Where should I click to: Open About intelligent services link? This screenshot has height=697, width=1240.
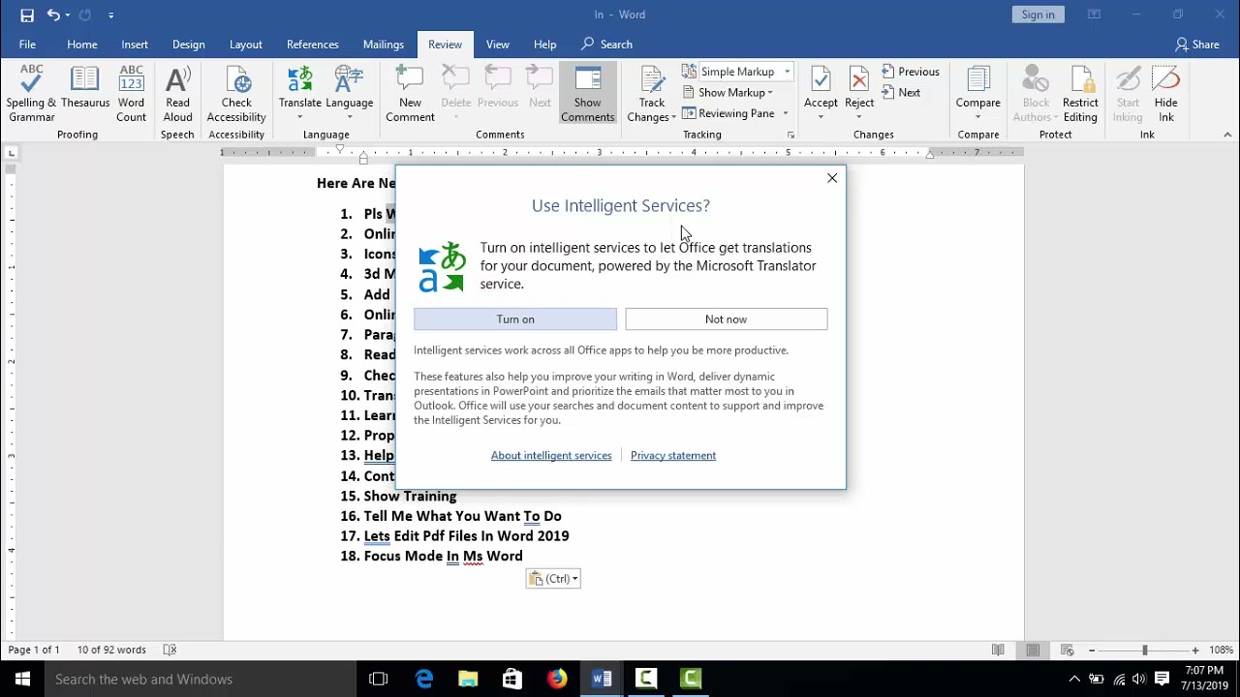551,456
